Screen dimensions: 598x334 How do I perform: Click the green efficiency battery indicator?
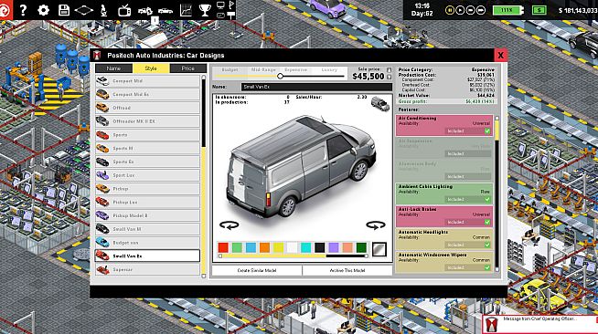pyautogui.click(x=507, y=10)
